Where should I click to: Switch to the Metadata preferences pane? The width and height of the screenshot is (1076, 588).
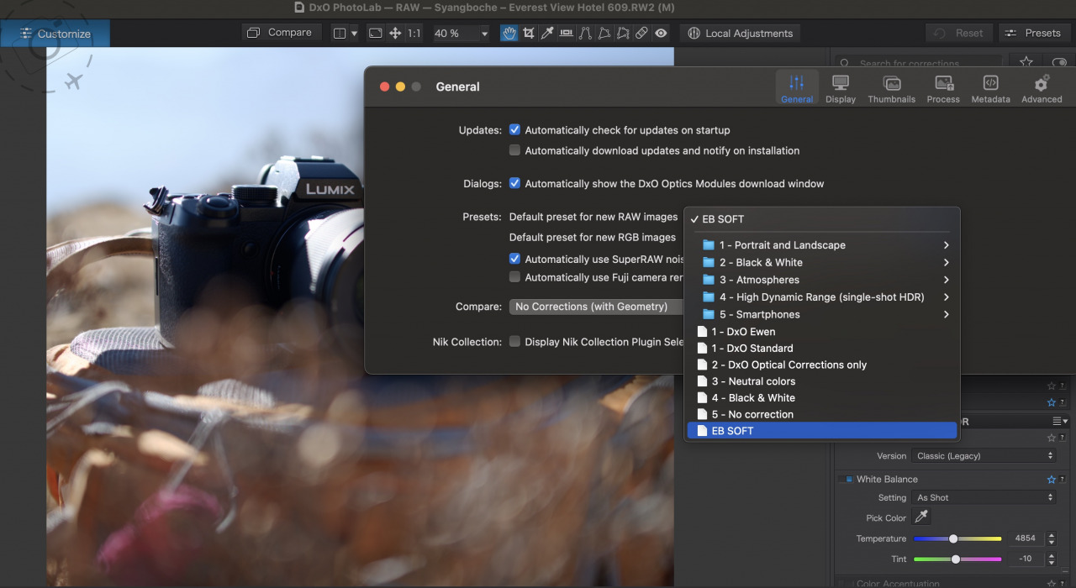coord(990,87)
